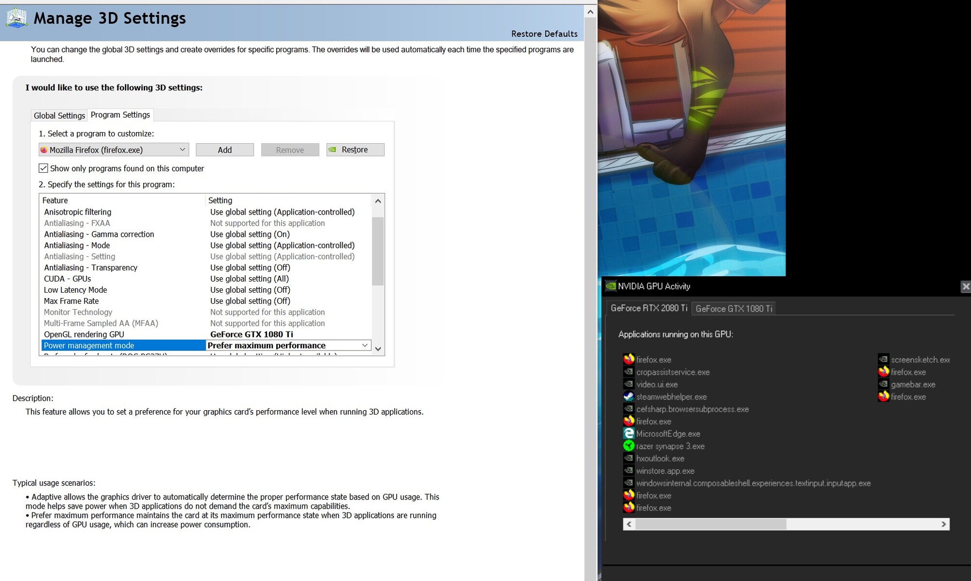Click the Razer icon beside razer synapse 3.exe
Screen dimensions: 971x581
pyautogui.click(x=629, y=446)
